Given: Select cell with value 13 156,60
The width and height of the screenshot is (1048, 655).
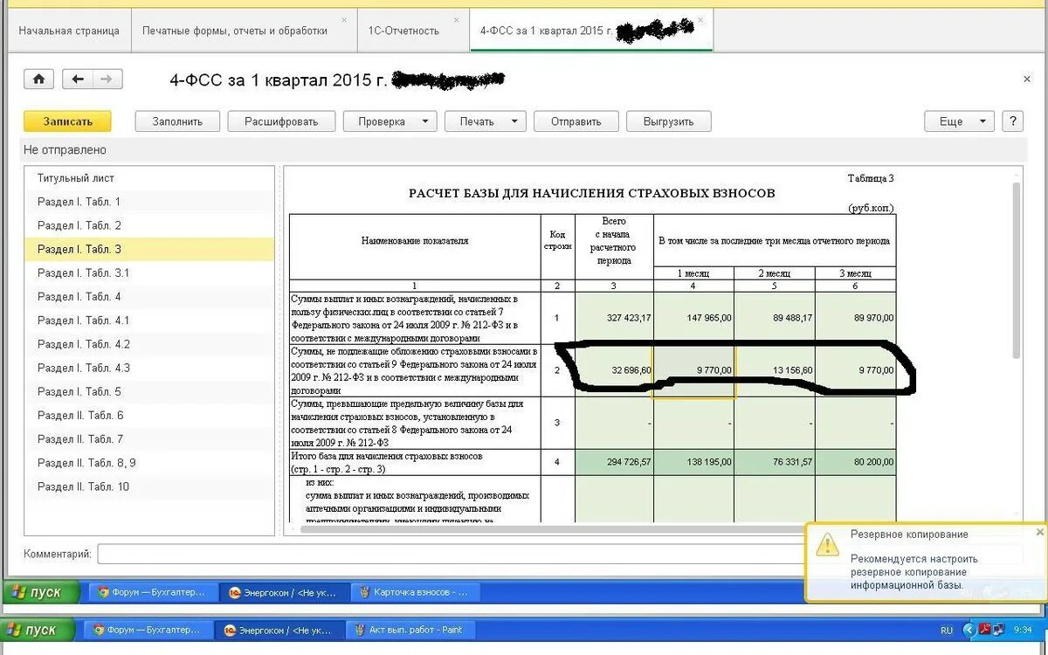Looking at the screenshot, I should (x=775, y=370).
